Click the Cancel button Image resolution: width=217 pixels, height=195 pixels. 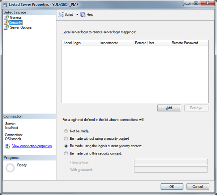(197, 187)
